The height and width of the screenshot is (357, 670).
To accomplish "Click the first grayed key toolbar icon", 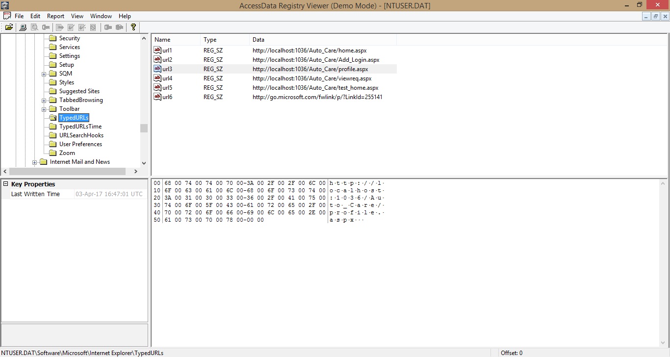I will coord(46,27).
